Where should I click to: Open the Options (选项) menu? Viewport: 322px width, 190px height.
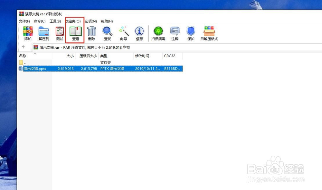click(91, 21)
